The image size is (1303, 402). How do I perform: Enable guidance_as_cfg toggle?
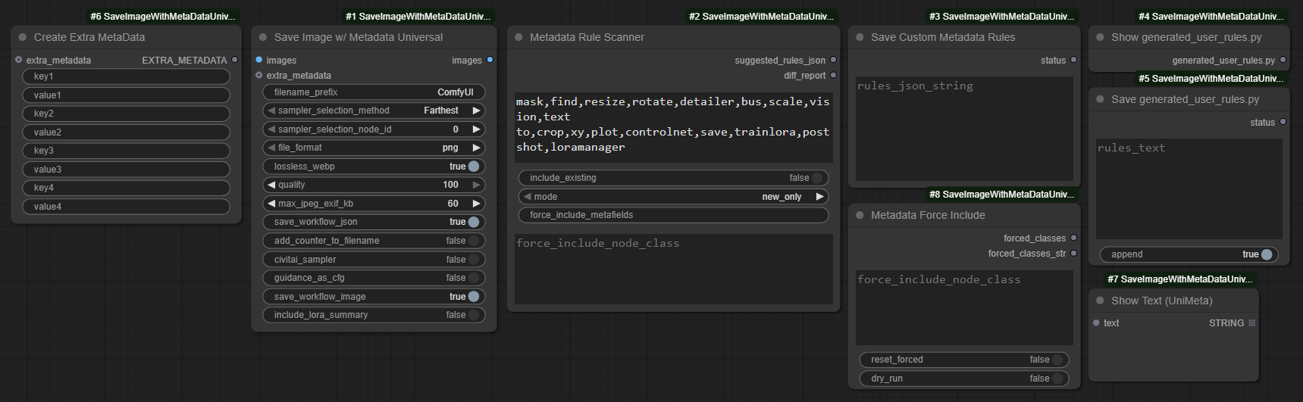[x=474, y=278]
